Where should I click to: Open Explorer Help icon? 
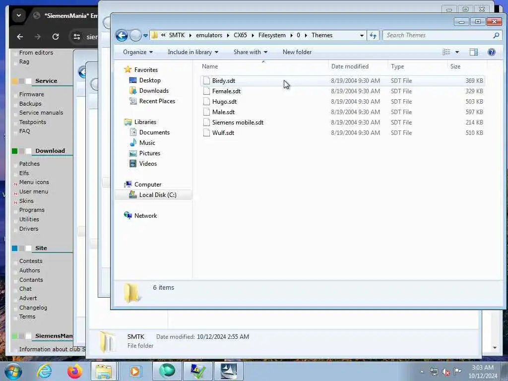(492, 52)
